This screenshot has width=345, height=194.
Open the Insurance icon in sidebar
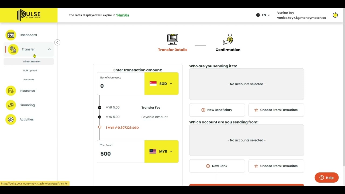coord(11,91)
